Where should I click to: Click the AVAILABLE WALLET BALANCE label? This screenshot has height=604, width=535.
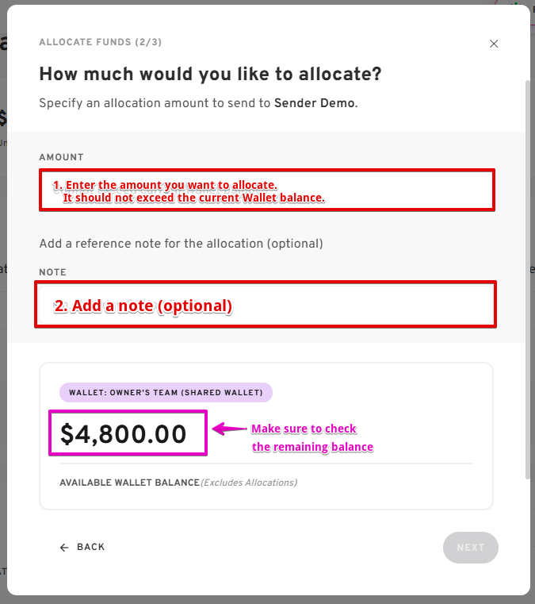pyautogui.click(x=129, y=483)
